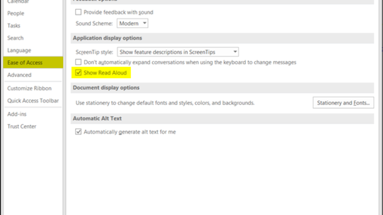Open the Add-ins category
This screenshot has width=383, height=215.
pos(17,114)
